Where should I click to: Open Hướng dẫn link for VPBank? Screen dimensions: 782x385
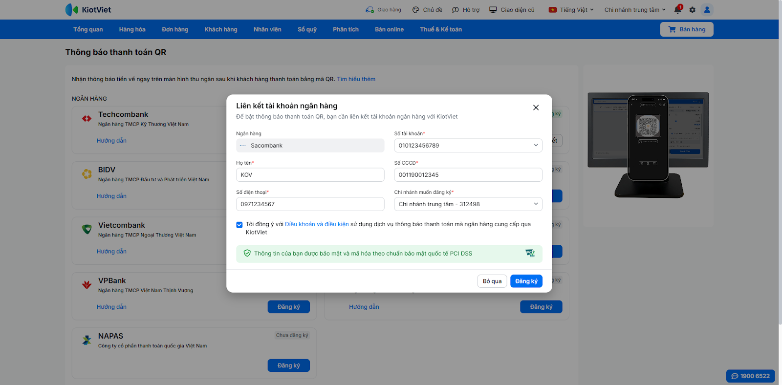click(x=111, y=307)
